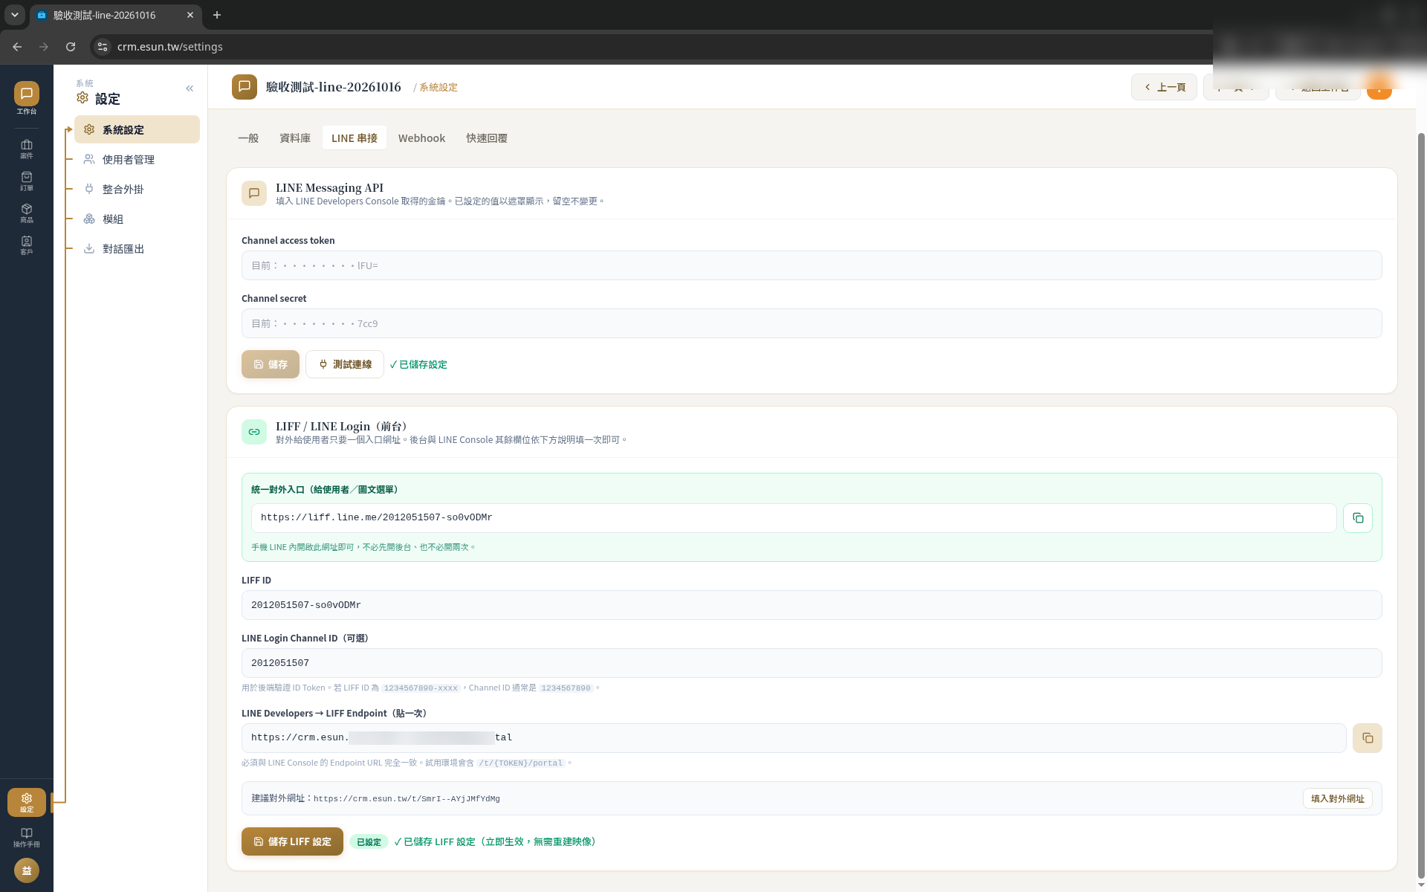Image resolution: width=1427 pixels, height=892 pixels.
Task: Open 對話匯出 in the settings menu
Action: tap(137, 248)
